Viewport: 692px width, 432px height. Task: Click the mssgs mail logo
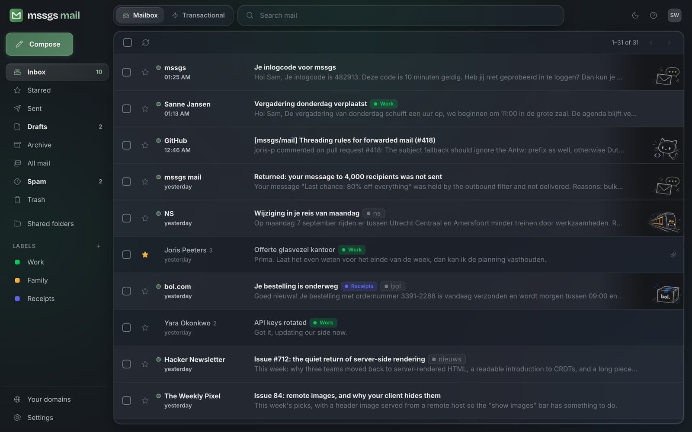click(x=45, y=16)
